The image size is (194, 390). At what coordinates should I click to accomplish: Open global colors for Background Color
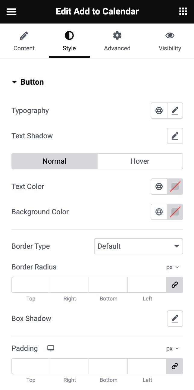(x=159, y=212)
